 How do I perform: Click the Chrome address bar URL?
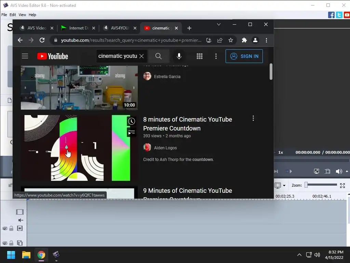pyautogui.click(x=131, y=40)
